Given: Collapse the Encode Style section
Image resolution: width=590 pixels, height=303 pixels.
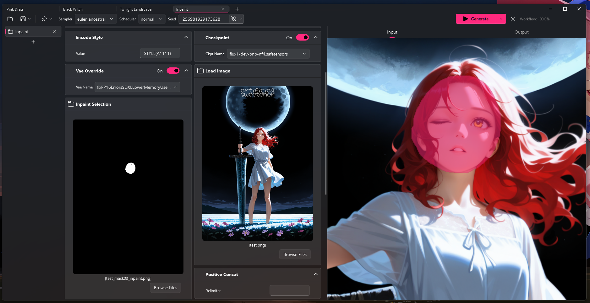Looking at the screenshot, I should click(x=186, y=37).
